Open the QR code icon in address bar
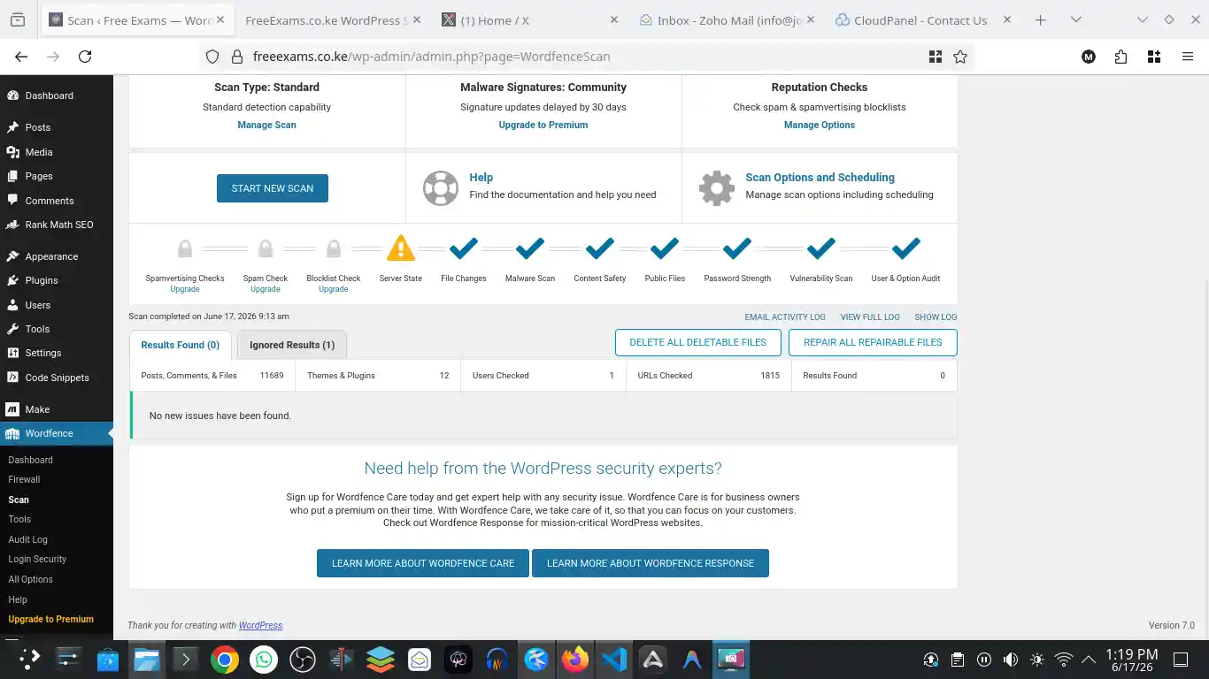1209x679 pixels. [936, 57]
